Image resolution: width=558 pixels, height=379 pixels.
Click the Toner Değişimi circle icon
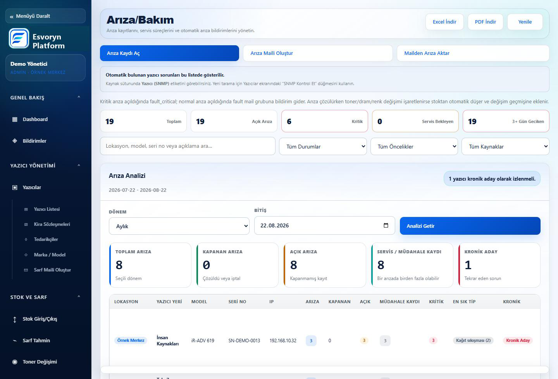click(x=15, y=362)
